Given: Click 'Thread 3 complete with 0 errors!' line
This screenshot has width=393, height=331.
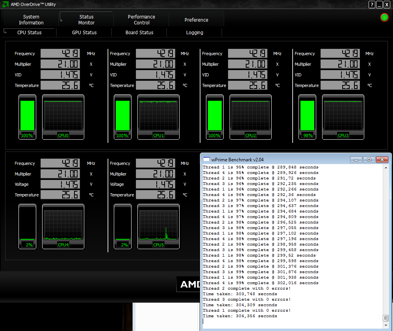Looking at the screenshot, I should click(247, 300).
